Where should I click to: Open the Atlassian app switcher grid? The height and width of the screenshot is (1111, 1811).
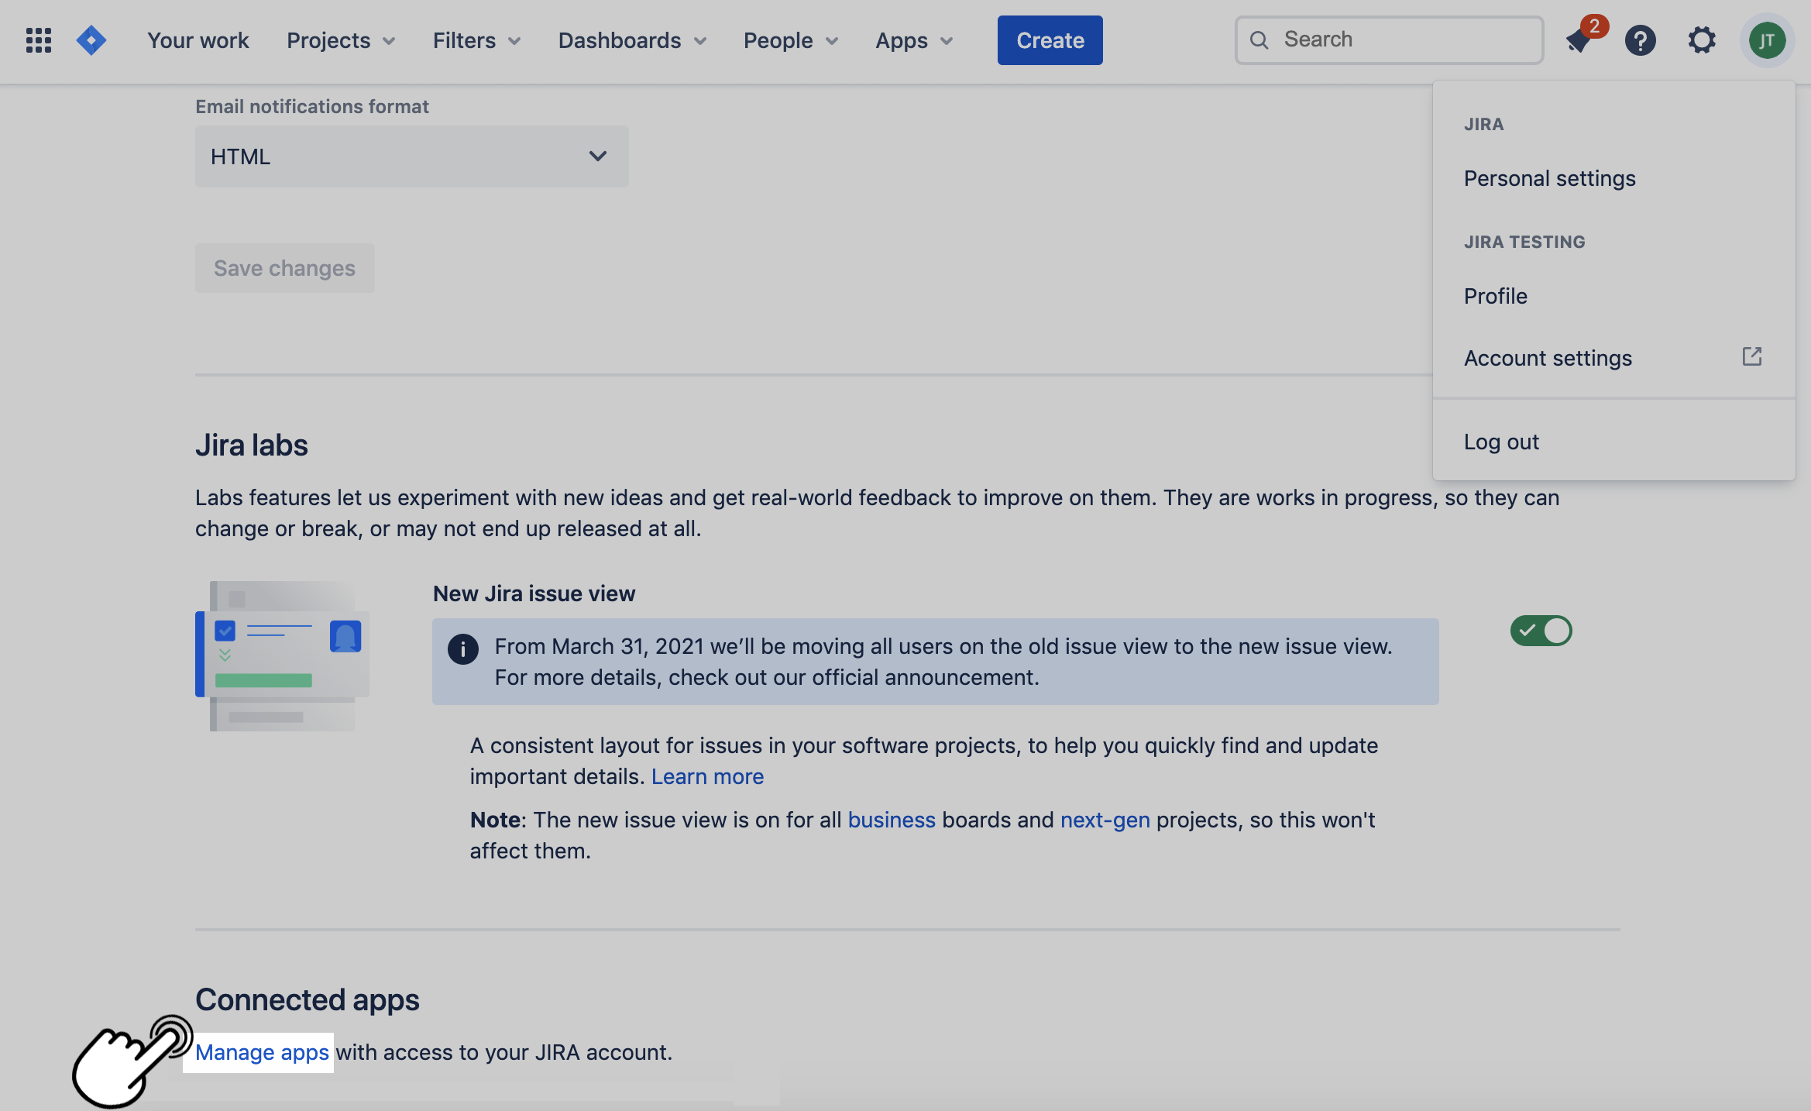38,40
